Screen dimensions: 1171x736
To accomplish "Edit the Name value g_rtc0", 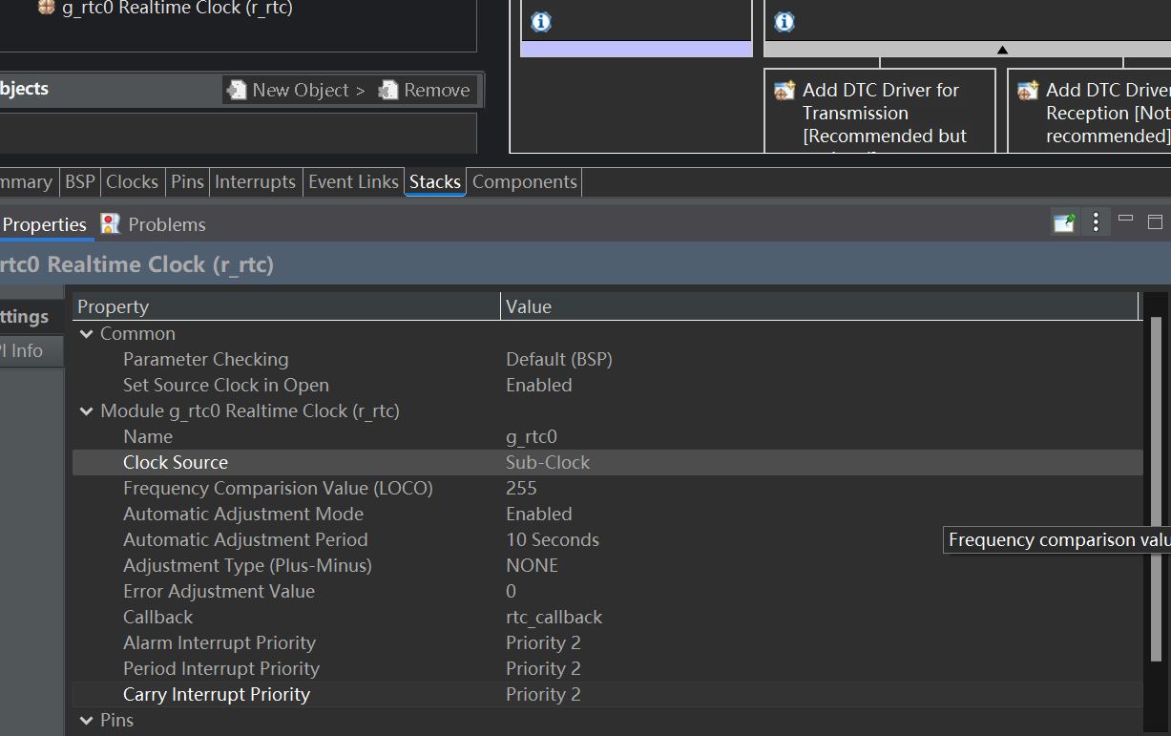I will pos(532,436).
